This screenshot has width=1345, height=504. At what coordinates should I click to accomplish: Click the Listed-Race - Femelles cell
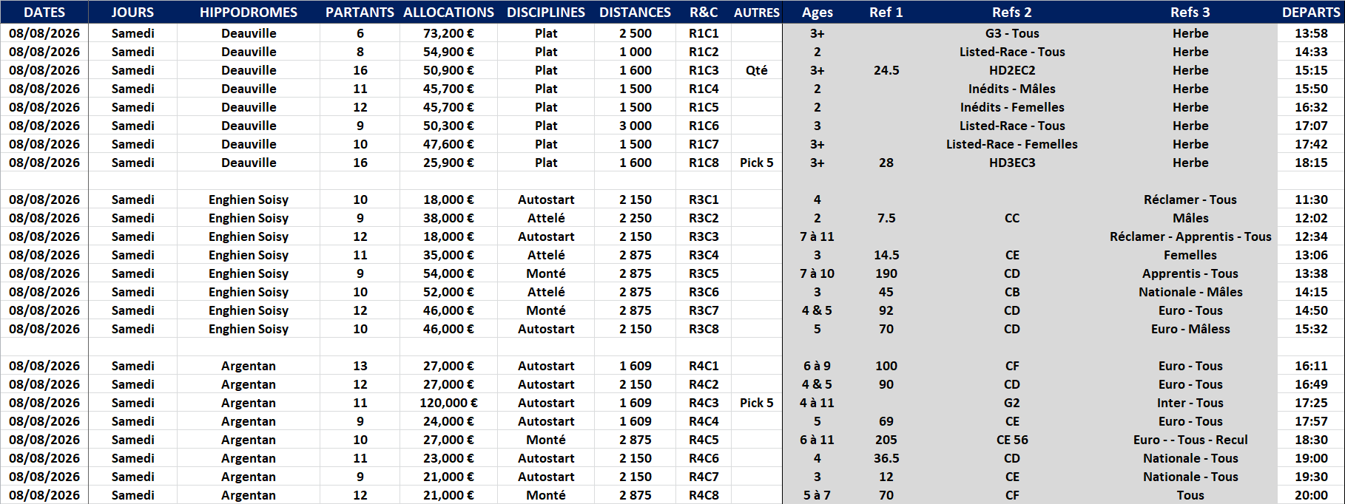[1012, 144]
